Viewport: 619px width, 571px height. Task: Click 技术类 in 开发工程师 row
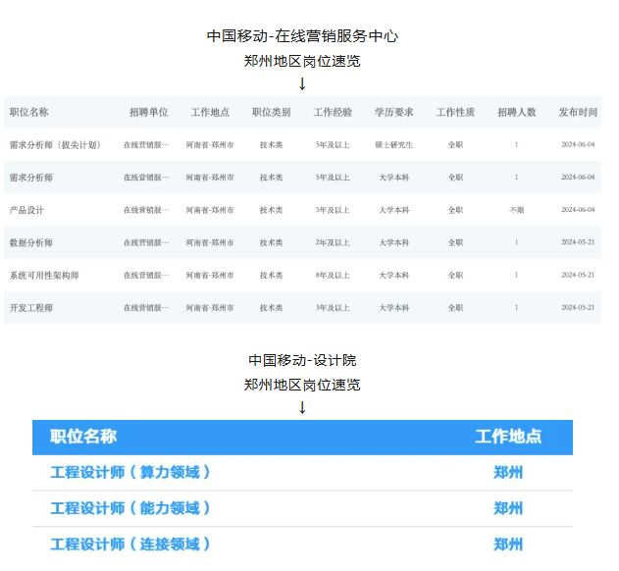[x=271, y=308]
